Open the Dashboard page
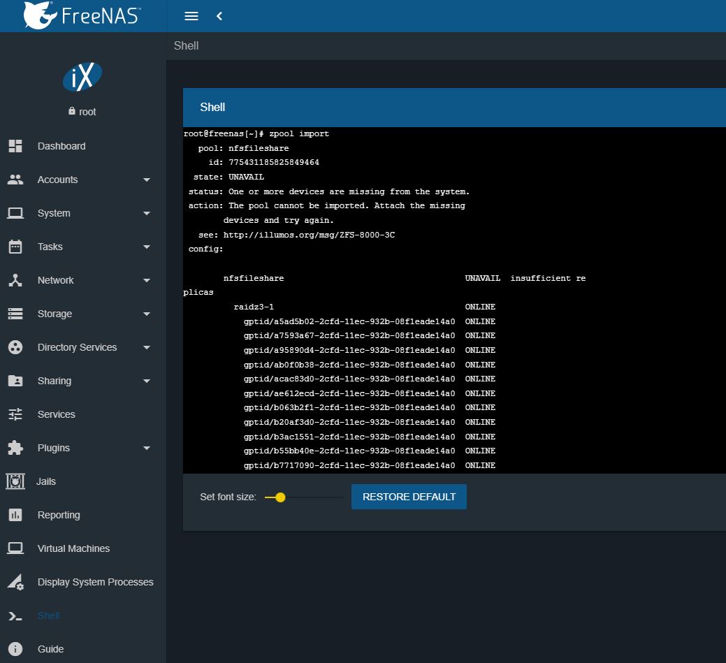 [x=61, y=146]
